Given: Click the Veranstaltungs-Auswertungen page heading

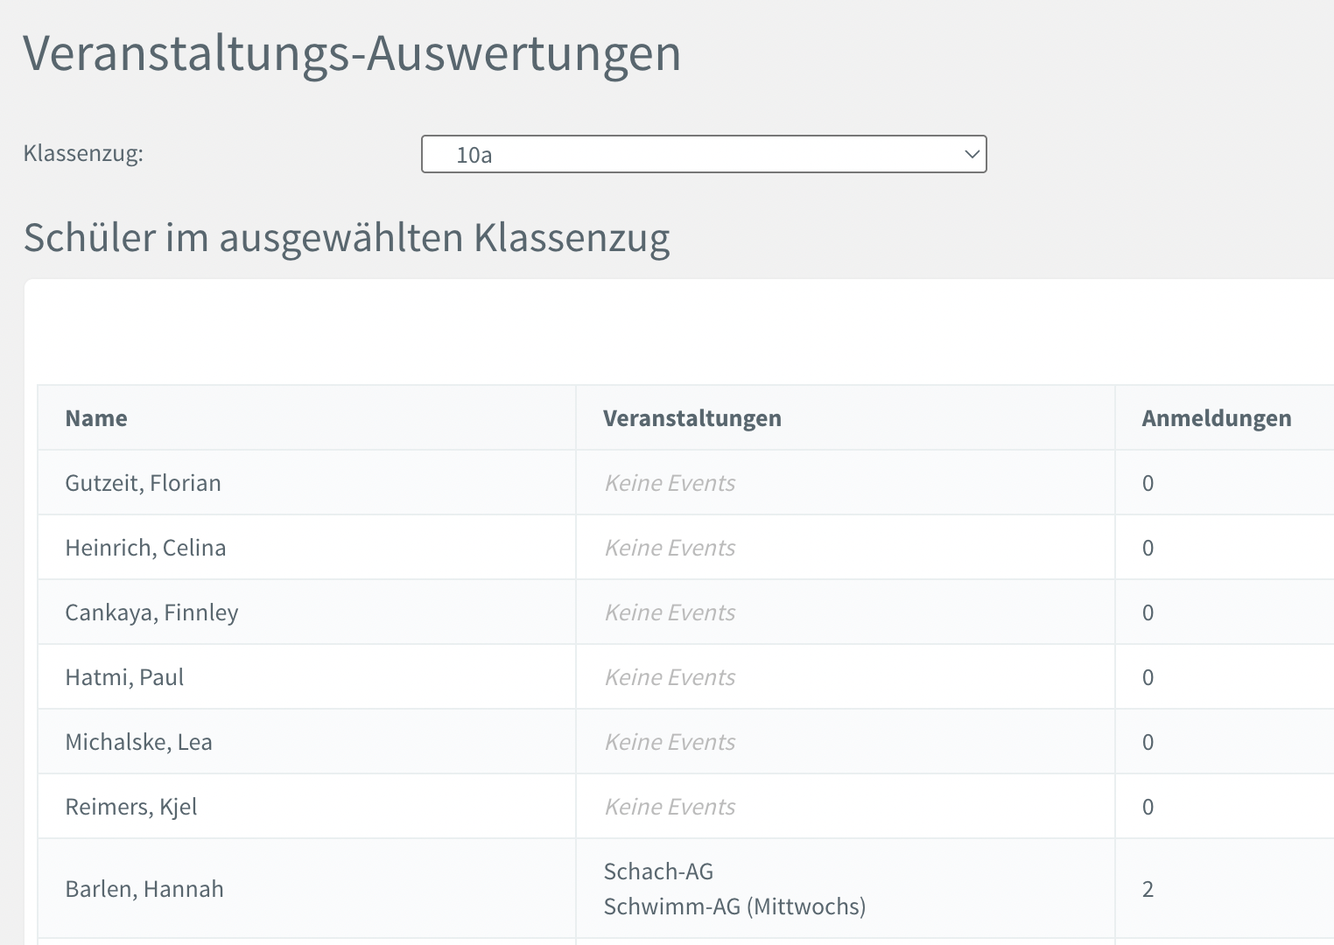Looking at the screenshot, I should (352, 53).
